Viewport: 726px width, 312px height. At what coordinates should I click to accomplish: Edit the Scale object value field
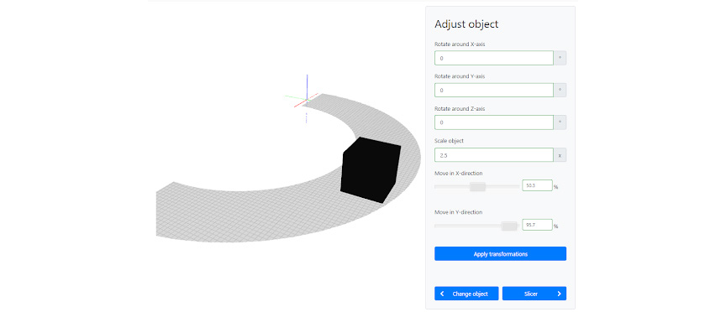(494, 155)
